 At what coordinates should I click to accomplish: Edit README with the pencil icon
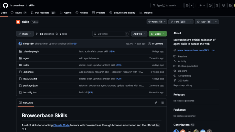tap(156, 103)
